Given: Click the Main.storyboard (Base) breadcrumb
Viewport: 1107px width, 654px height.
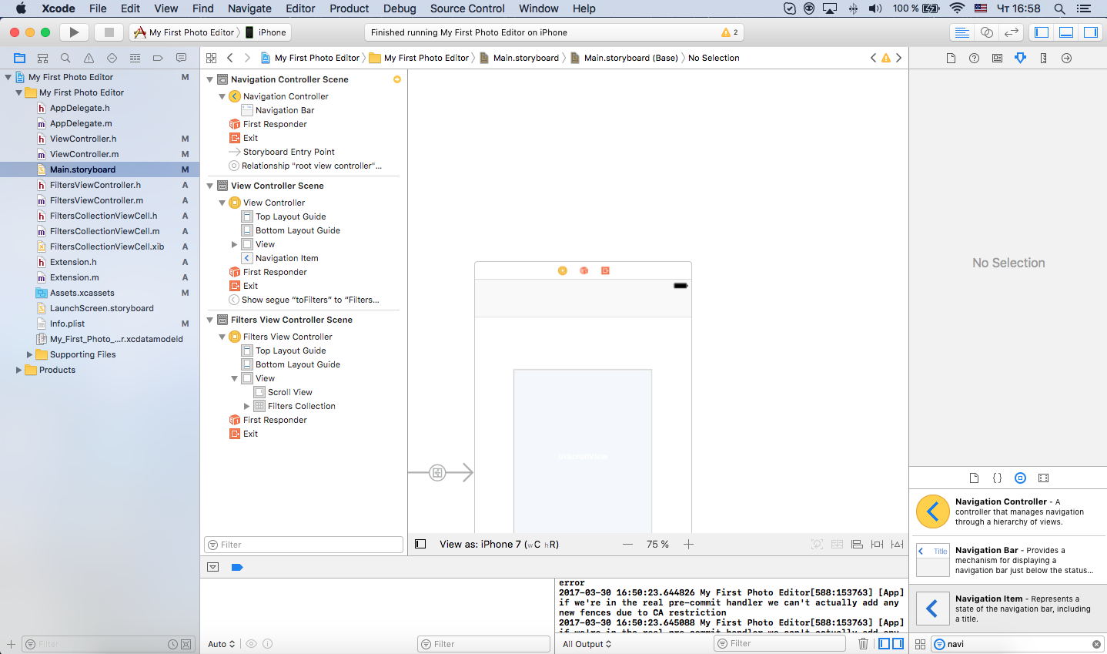Looking at the screenshot, I should (624, 58).
